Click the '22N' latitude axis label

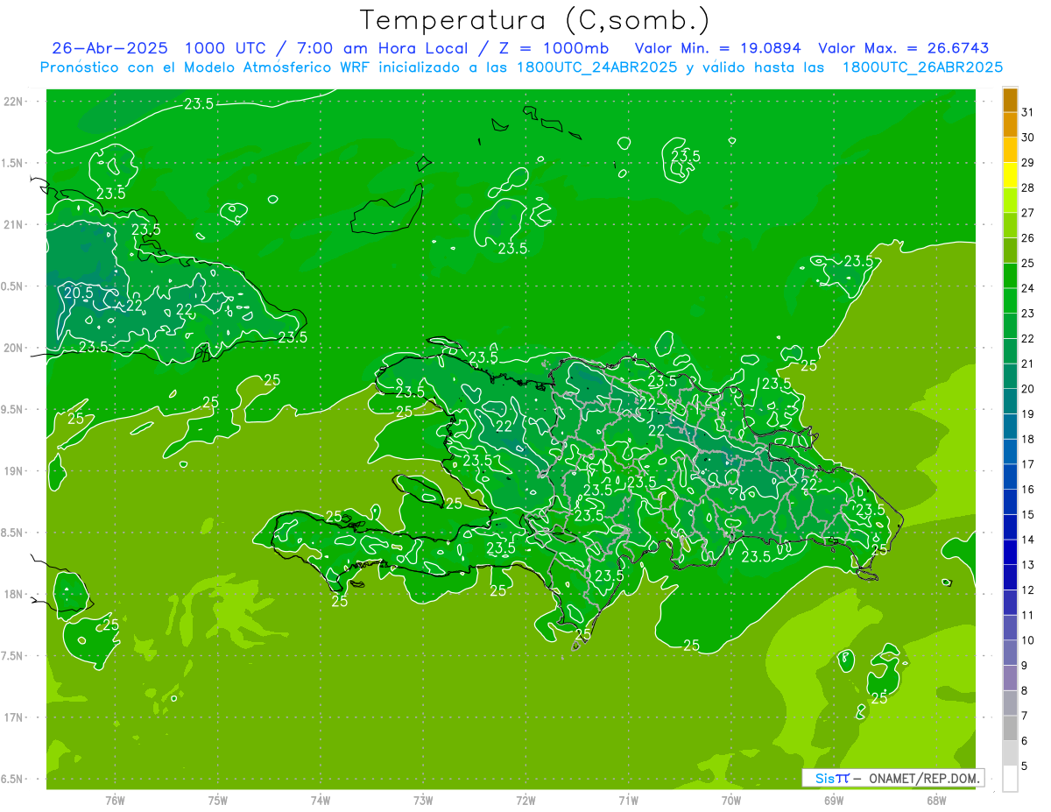point(12,102)
